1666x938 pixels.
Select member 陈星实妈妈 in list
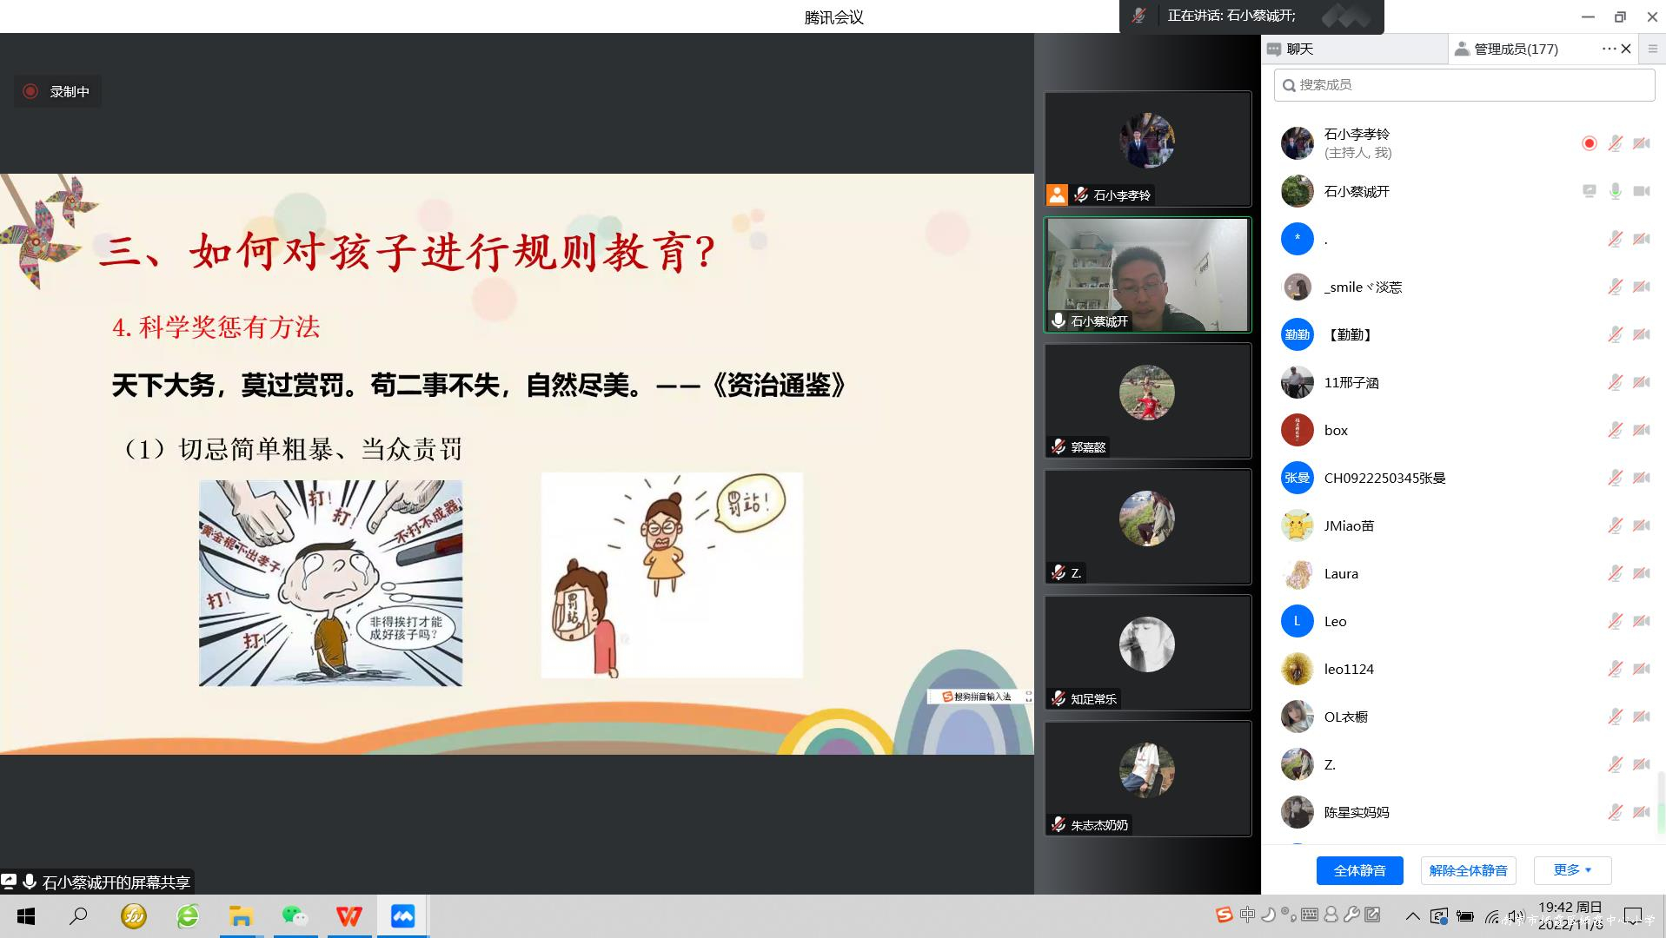coord(1464,812)
